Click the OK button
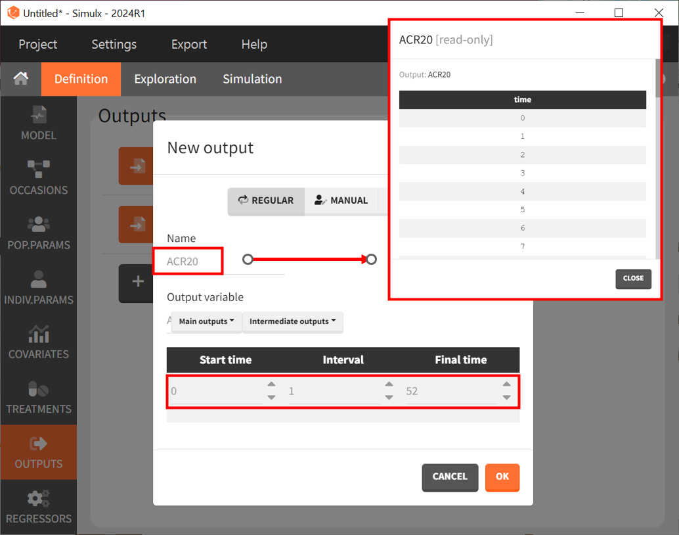 (x=502, y=477)
